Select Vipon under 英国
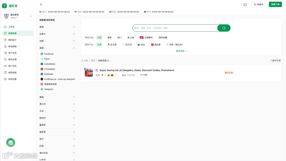 point(45,59)
